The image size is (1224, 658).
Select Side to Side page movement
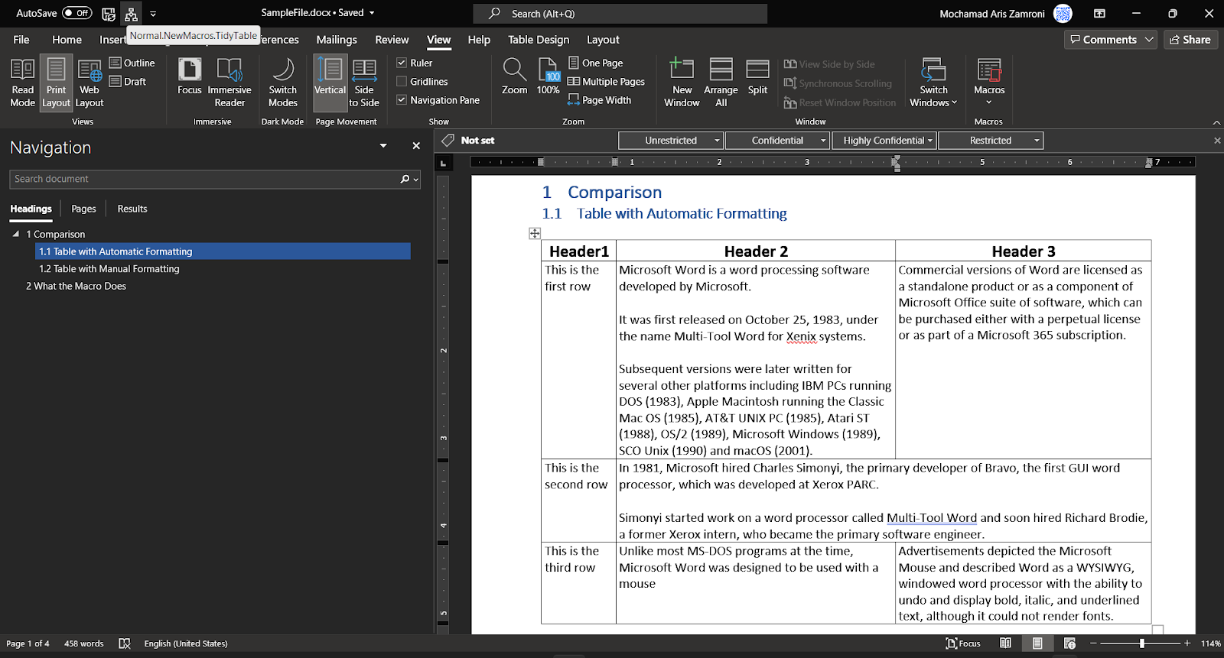[x=364, y=83]
